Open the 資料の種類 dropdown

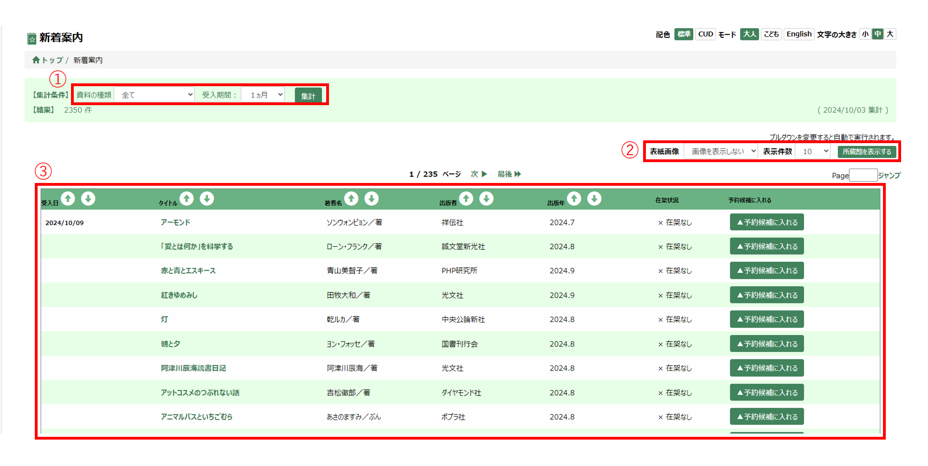tap(155, 94)
